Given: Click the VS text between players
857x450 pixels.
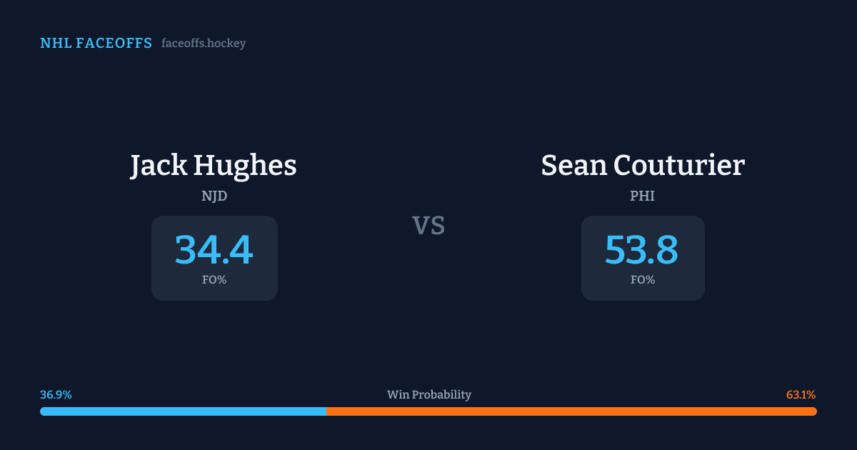Looking at the screenshot, I should point(428,226).
